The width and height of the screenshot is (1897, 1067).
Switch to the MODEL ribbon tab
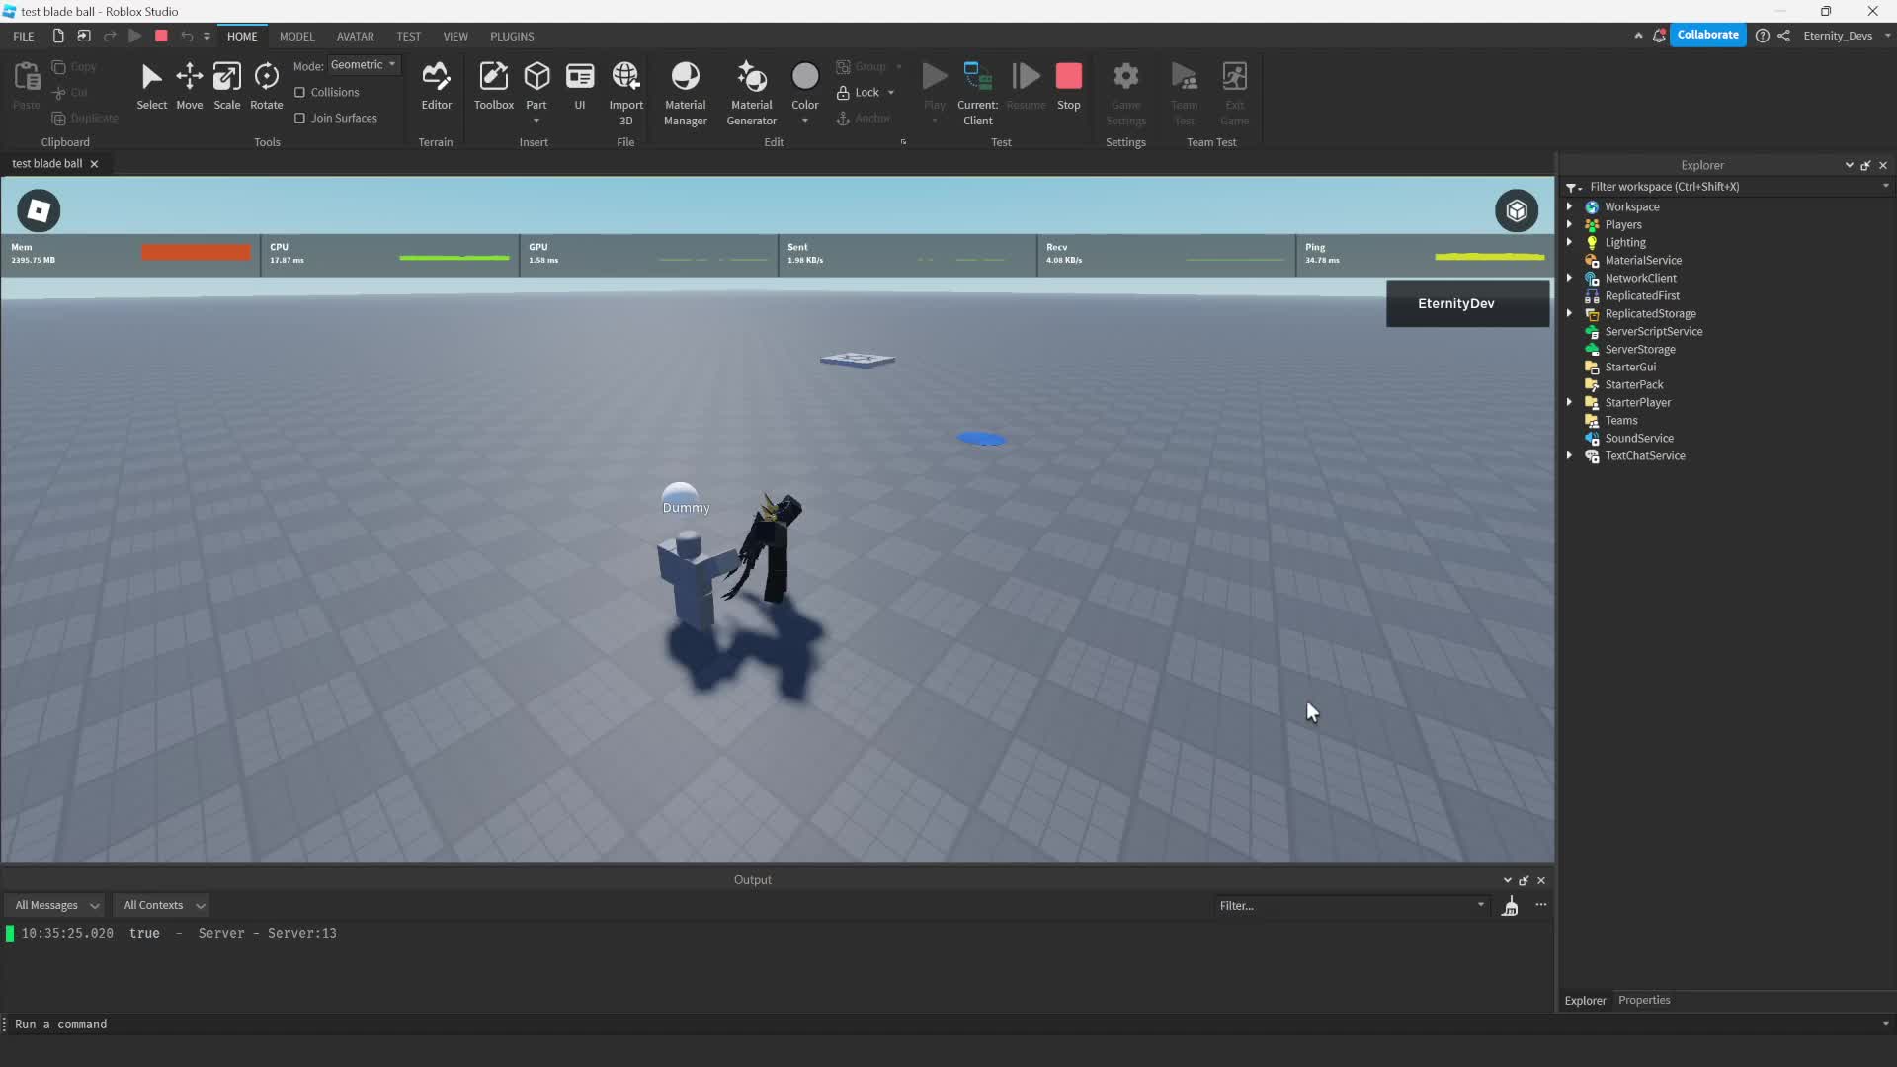pyautogui.click(x=296, y=36)
